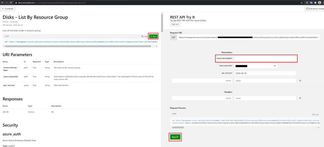The image size is (324, 147).
Task: Click inside the resourceGroupName input field
Action: [x=265, y=58]
